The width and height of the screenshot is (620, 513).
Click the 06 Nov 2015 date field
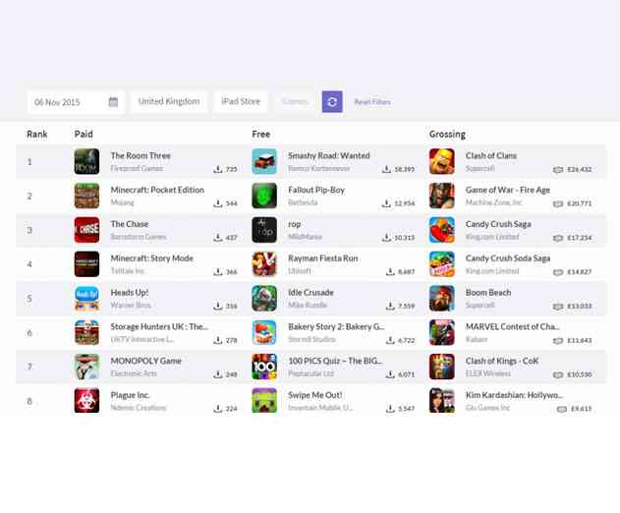[x=76, y=101]
